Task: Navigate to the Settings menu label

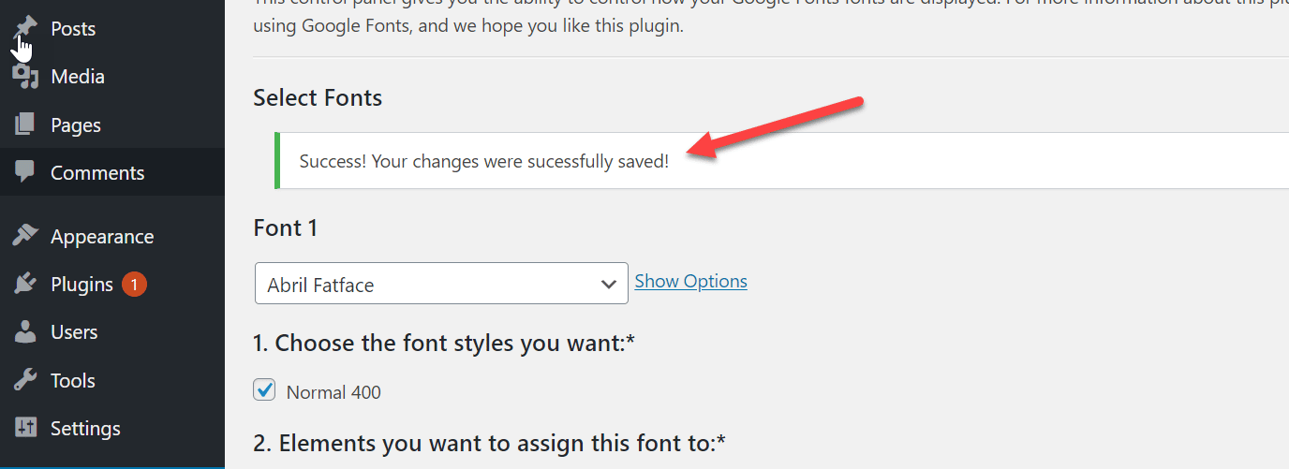Action: pyautogui.click(x=85, y=429)
